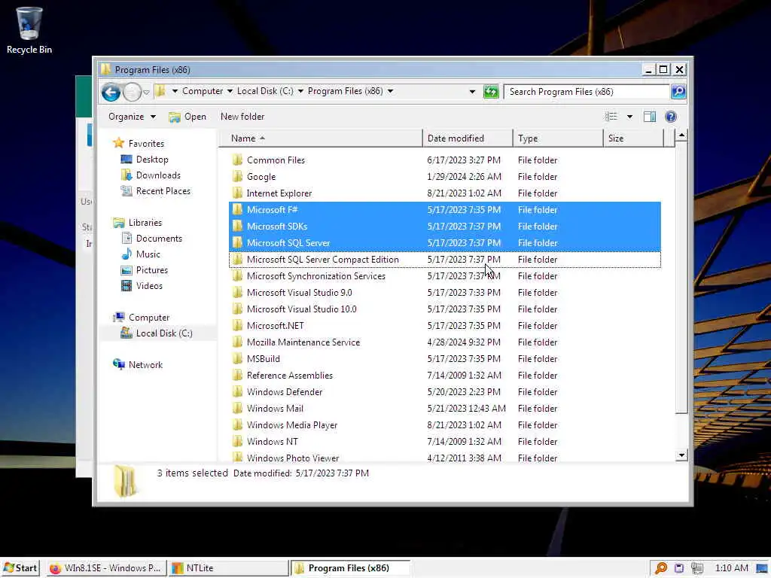
Task: Click the Microsoft F# folder icon
Action: click(x=237, y=209)
